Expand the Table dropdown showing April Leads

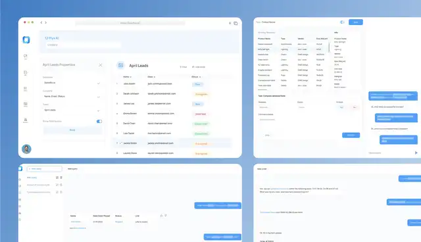coord(72,110)
